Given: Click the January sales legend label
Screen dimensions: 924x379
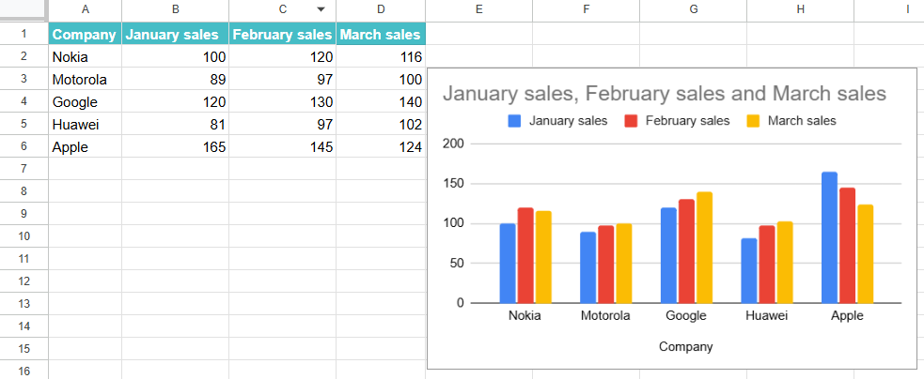Looking at the screenshot, I should 568,121.
